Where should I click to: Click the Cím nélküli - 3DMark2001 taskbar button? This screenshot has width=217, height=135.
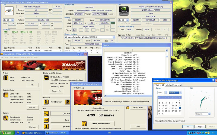(33, 133)
